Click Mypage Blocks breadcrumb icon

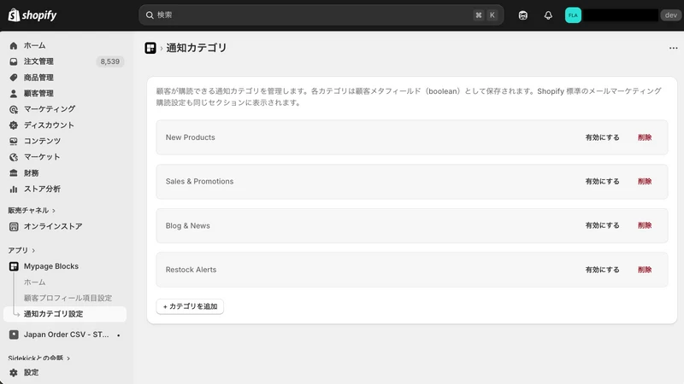150,48
